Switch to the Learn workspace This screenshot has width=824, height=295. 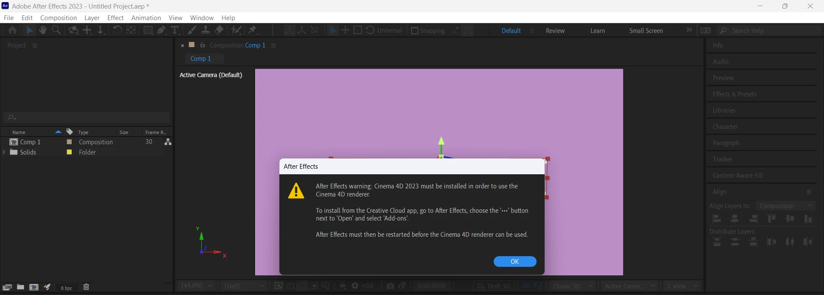pyautogui.click(x=598, y=31)
